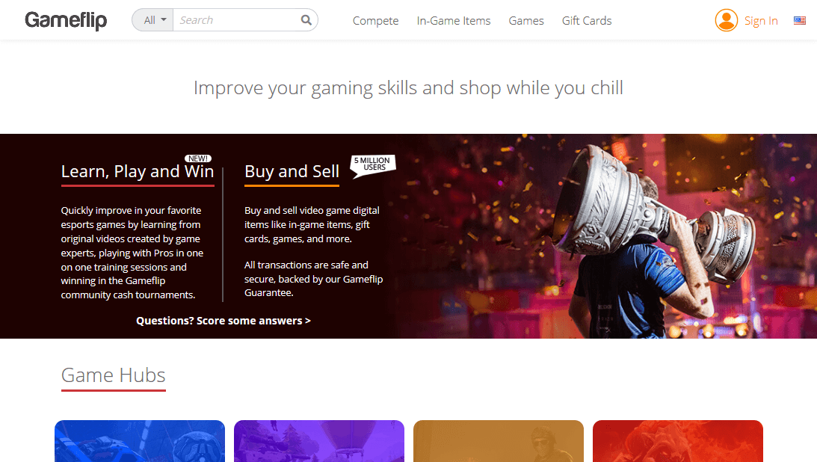The width and height of the screenshot is (817, 462).
Task: Click the US flag region icon
Action: point(799,20)
